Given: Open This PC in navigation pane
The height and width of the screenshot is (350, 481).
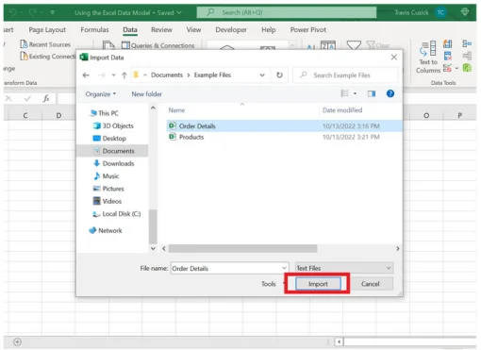Looking at the screenshot, I should (104, 113).
